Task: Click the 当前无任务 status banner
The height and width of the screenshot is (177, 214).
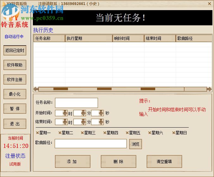Action: (x=123, y=18)
